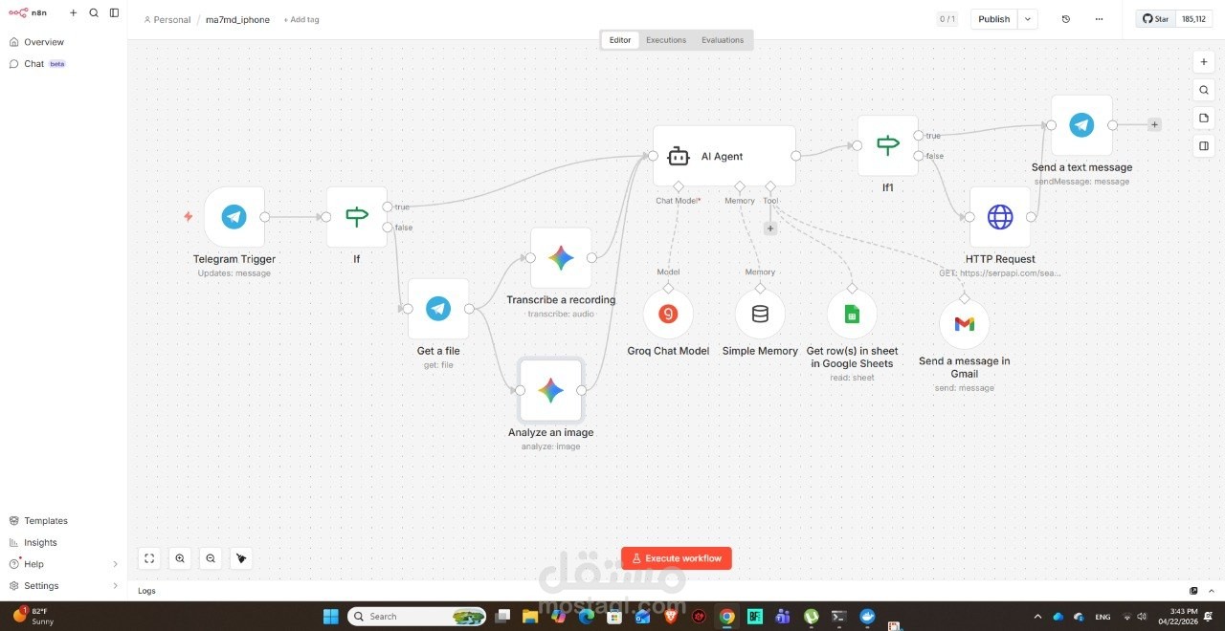This screenshot has height=631, width=1225.
Task: Open workflow history clock icon
Action: (x=1066, y=19)
